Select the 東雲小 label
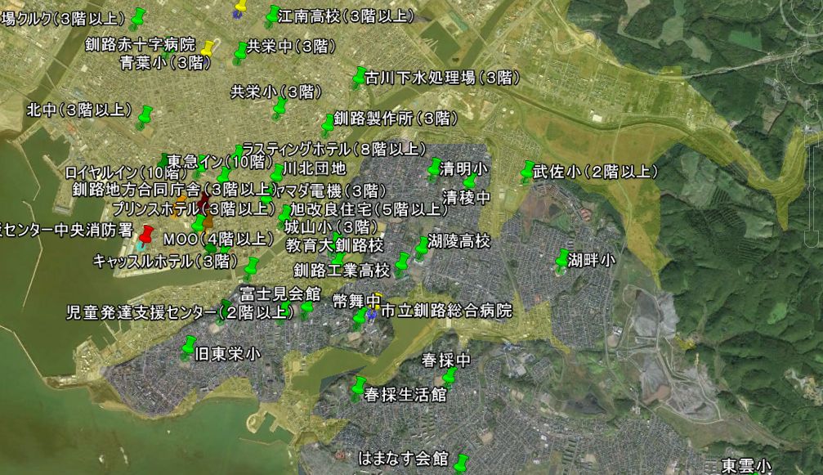Screen dimensions: 823x475 tap(746, 466)
